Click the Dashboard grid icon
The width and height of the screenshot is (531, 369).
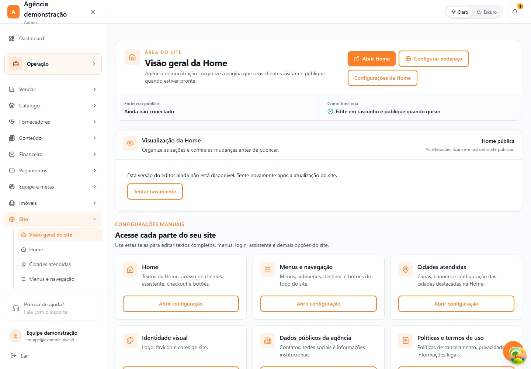[12, 38]
